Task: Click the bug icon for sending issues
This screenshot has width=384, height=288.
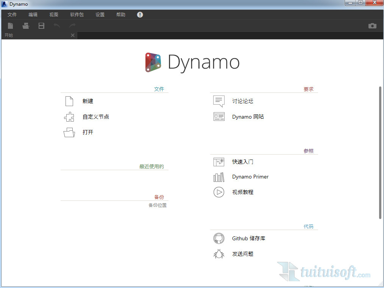Action: click(x=219, y=254)
